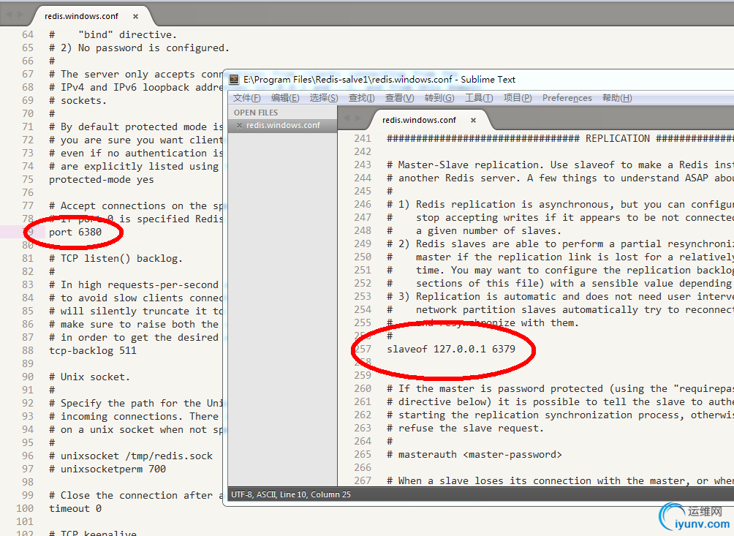Click line number 257 in front gutter

(363, 350)
